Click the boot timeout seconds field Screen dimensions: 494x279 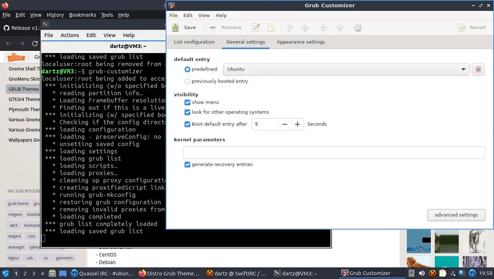tap(265, 124)
